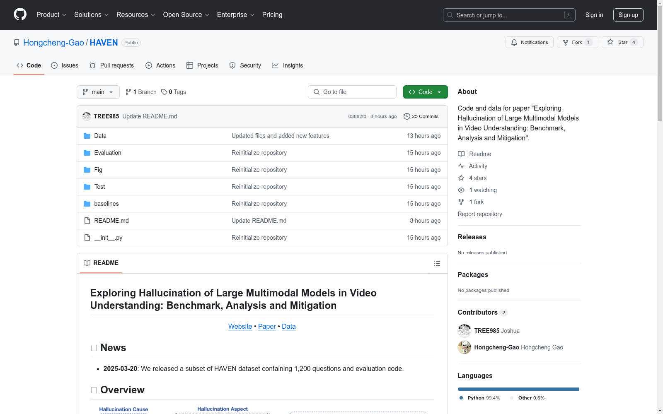
Task: Expand the Resources menu
Action: (x=136, y=15)
